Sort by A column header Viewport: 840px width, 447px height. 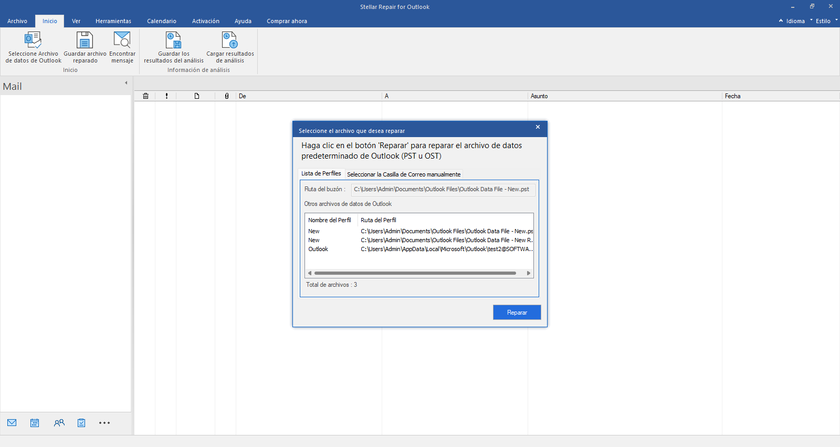[455, 96]
